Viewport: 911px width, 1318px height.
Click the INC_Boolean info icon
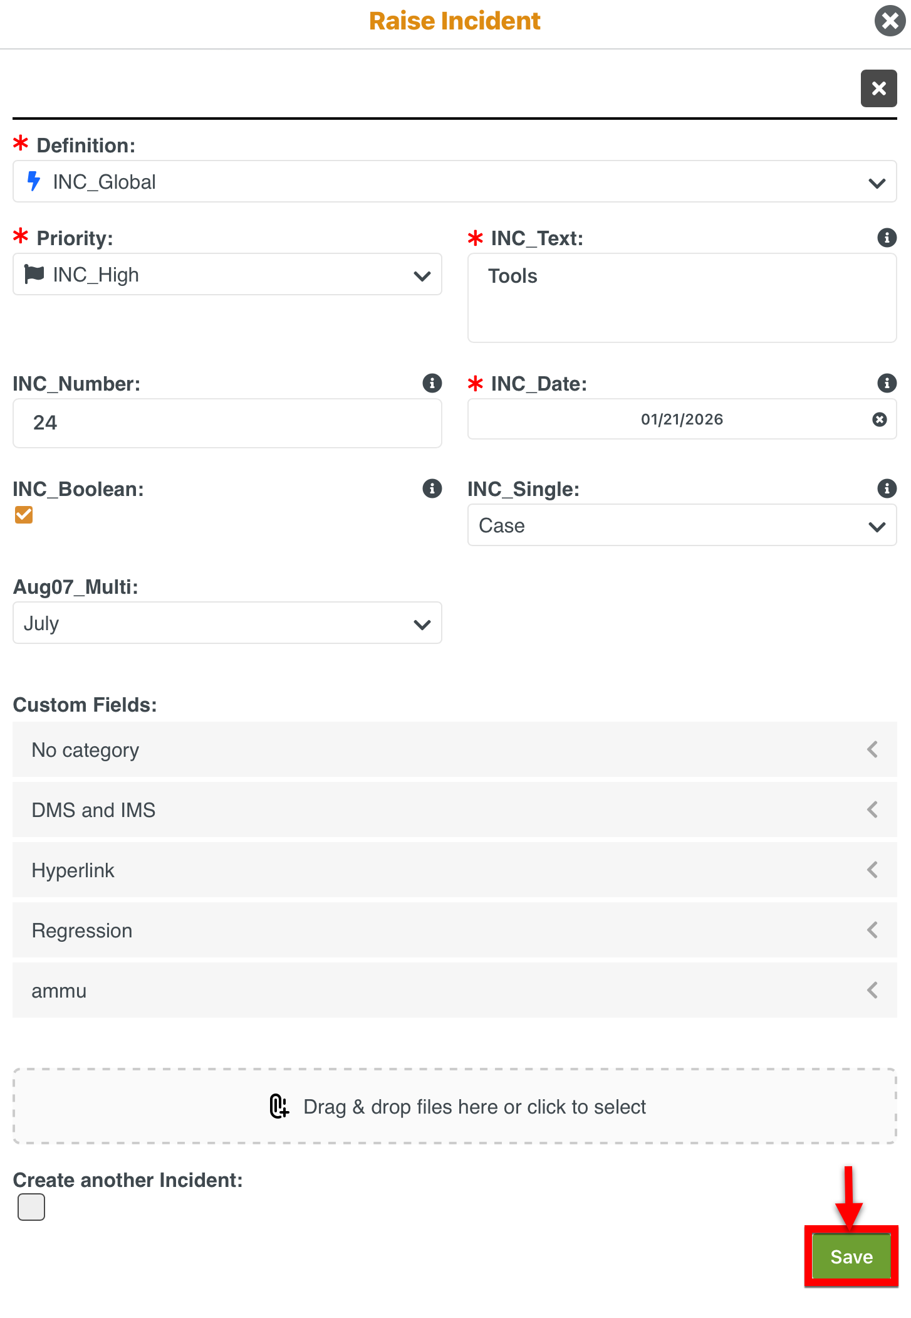432,488
